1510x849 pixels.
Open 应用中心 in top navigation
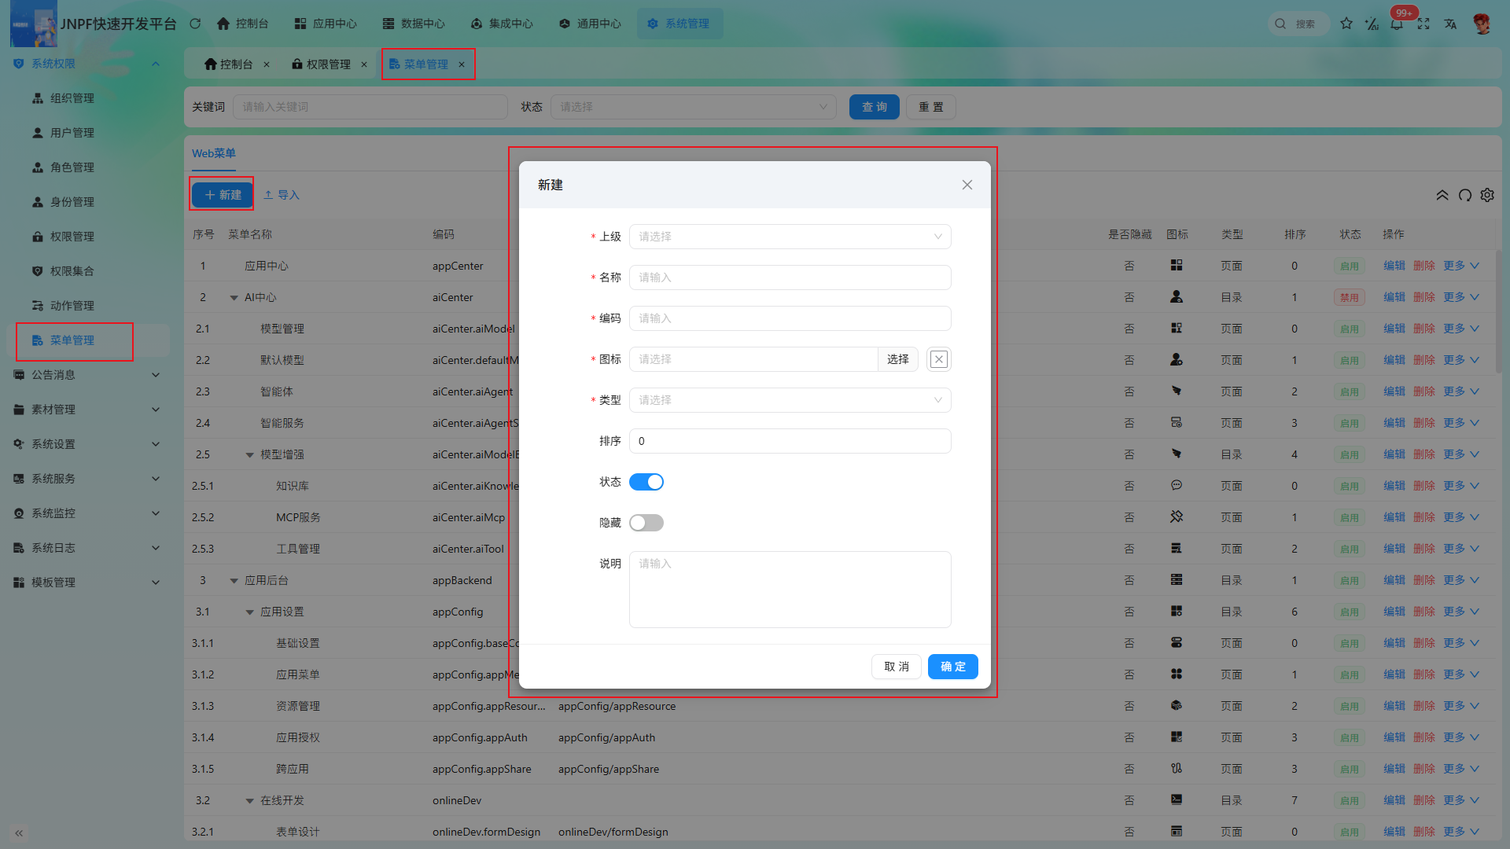tap(326, 24)
